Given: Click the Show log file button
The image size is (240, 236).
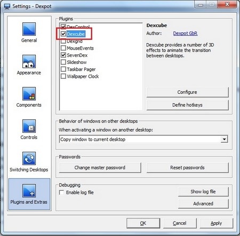Looking at the screenshot, I should 203,192.
